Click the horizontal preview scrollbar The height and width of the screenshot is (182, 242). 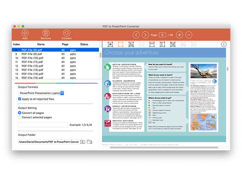pos(164,147)
